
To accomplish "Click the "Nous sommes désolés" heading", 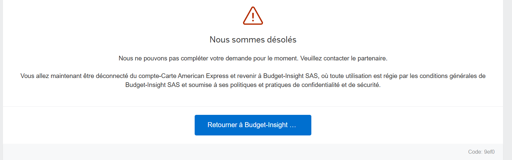I will (x=253, y=40).
